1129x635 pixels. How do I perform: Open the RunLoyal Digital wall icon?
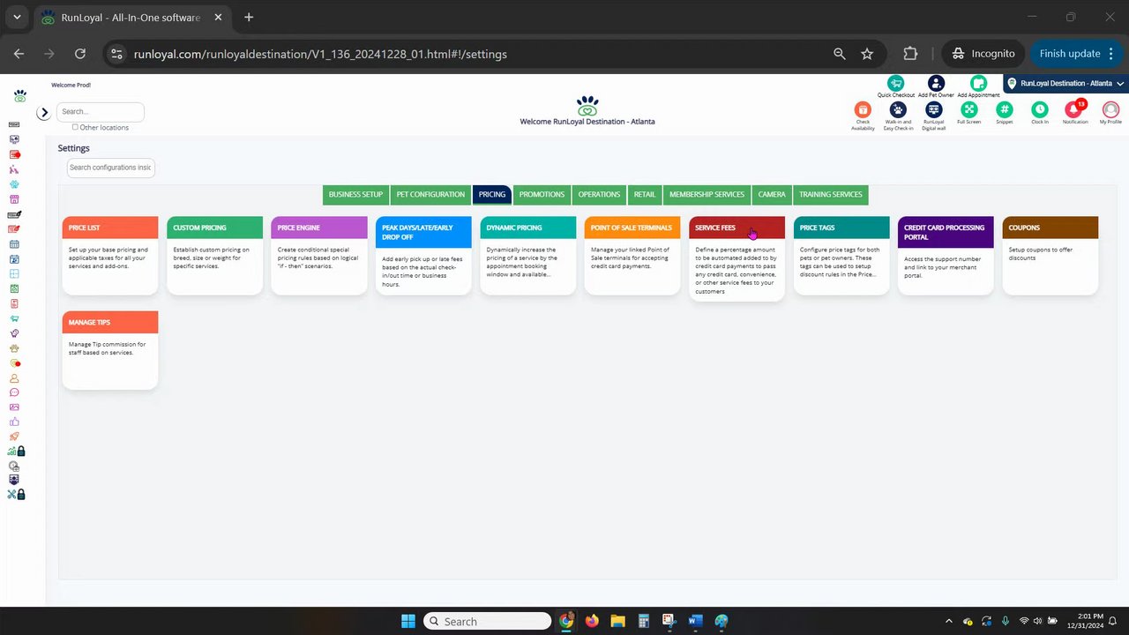(933, 109)
